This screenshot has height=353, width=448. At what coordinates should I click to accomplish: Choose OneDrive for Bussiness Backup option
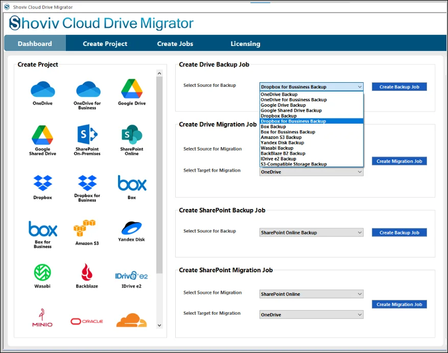[x=312, y=100]
